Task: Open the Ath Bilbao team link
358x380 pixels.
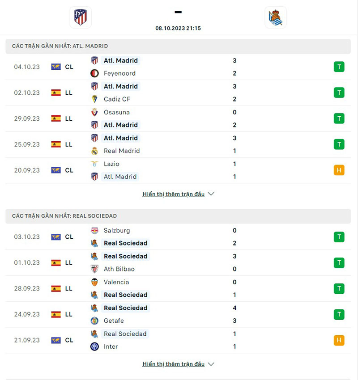Action: pyautogui.click(x=119, y=269)
